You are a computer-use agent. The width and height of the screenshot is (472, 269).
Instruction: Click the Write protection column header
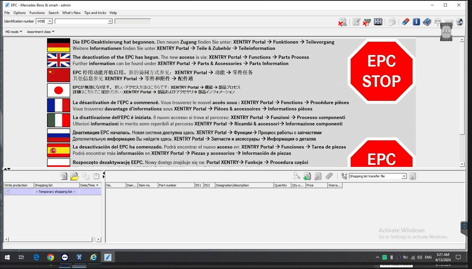[x=19, y=185]
